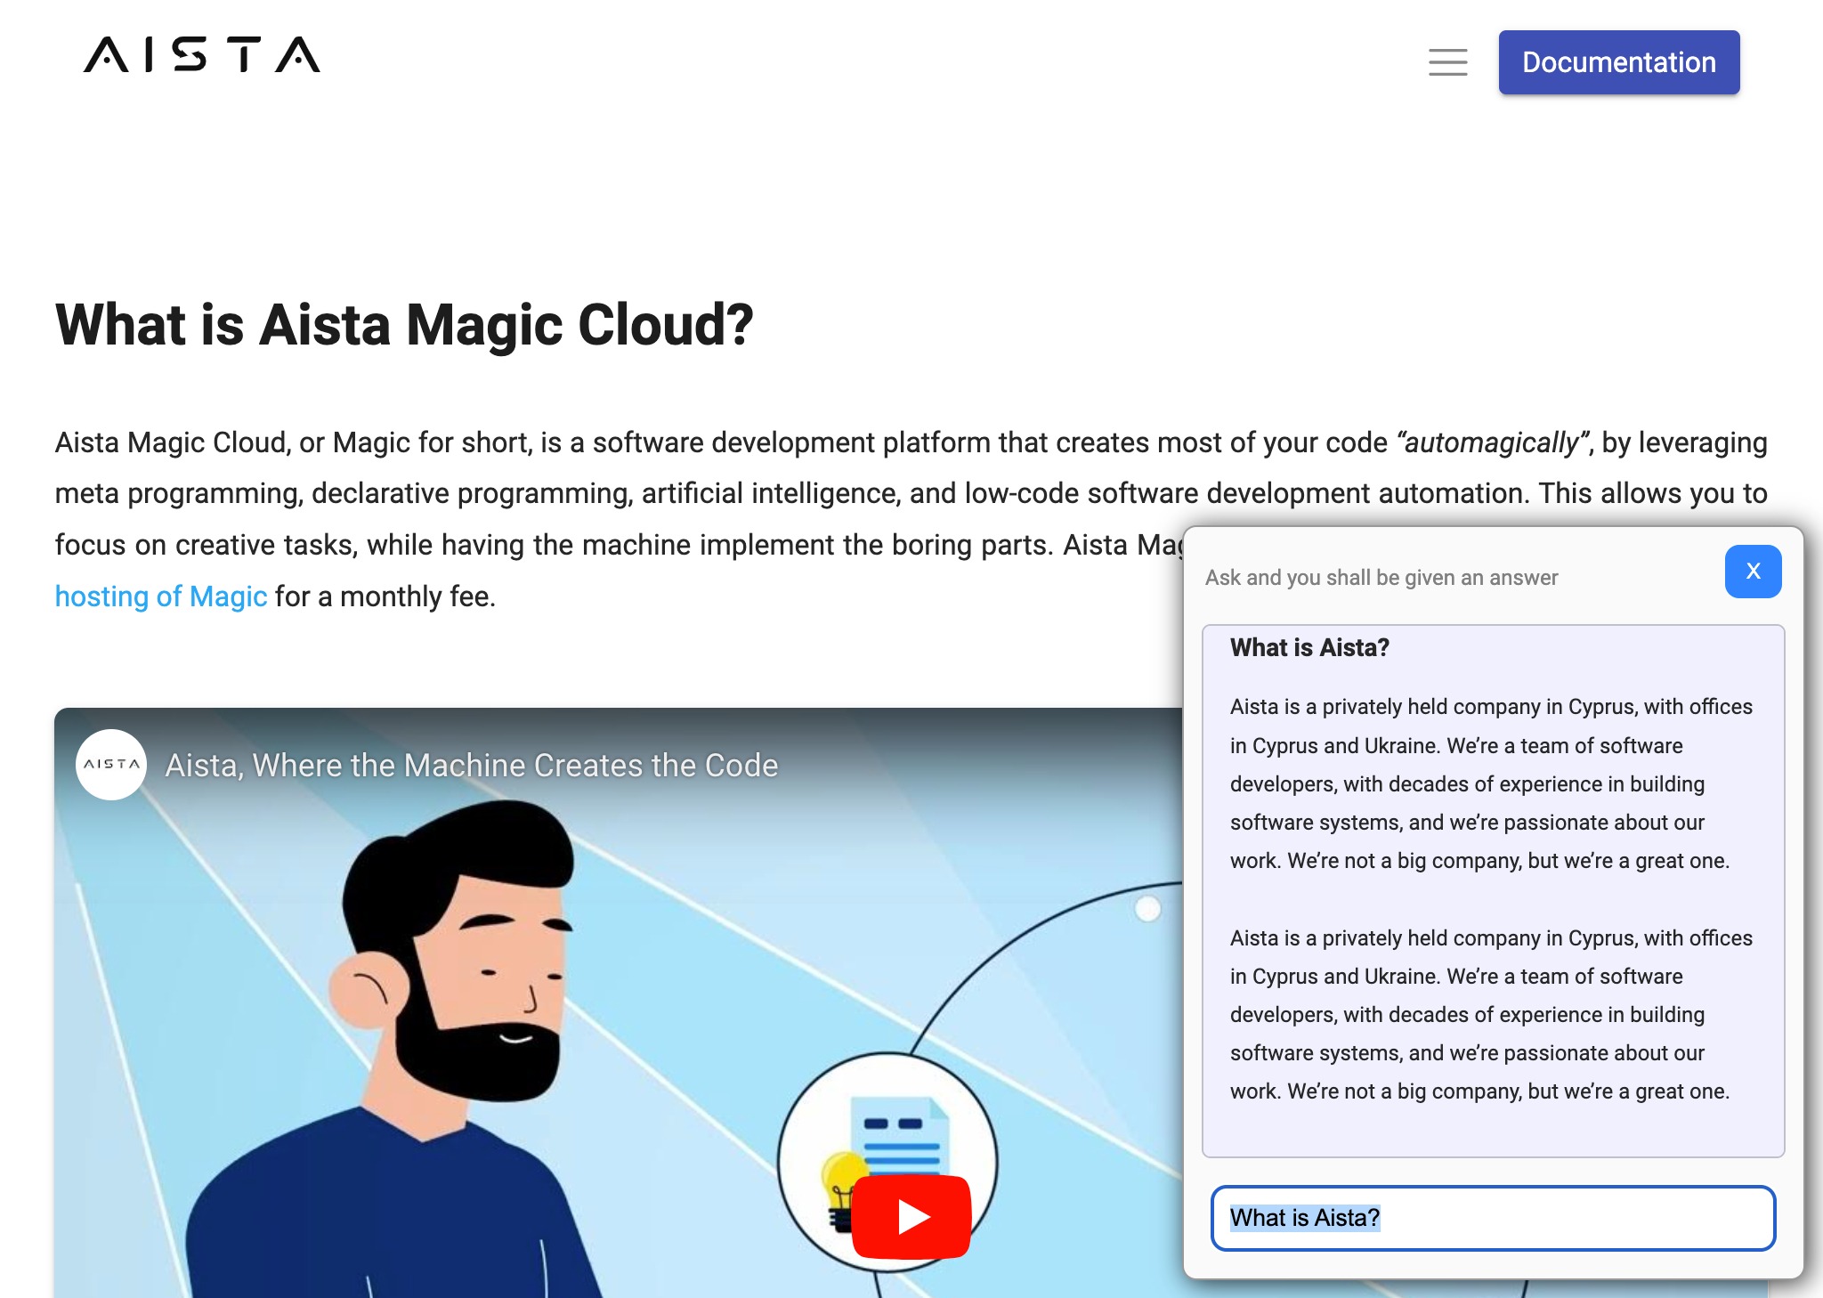
Task: Close the chat popup with X
Action: (1753, 572)
